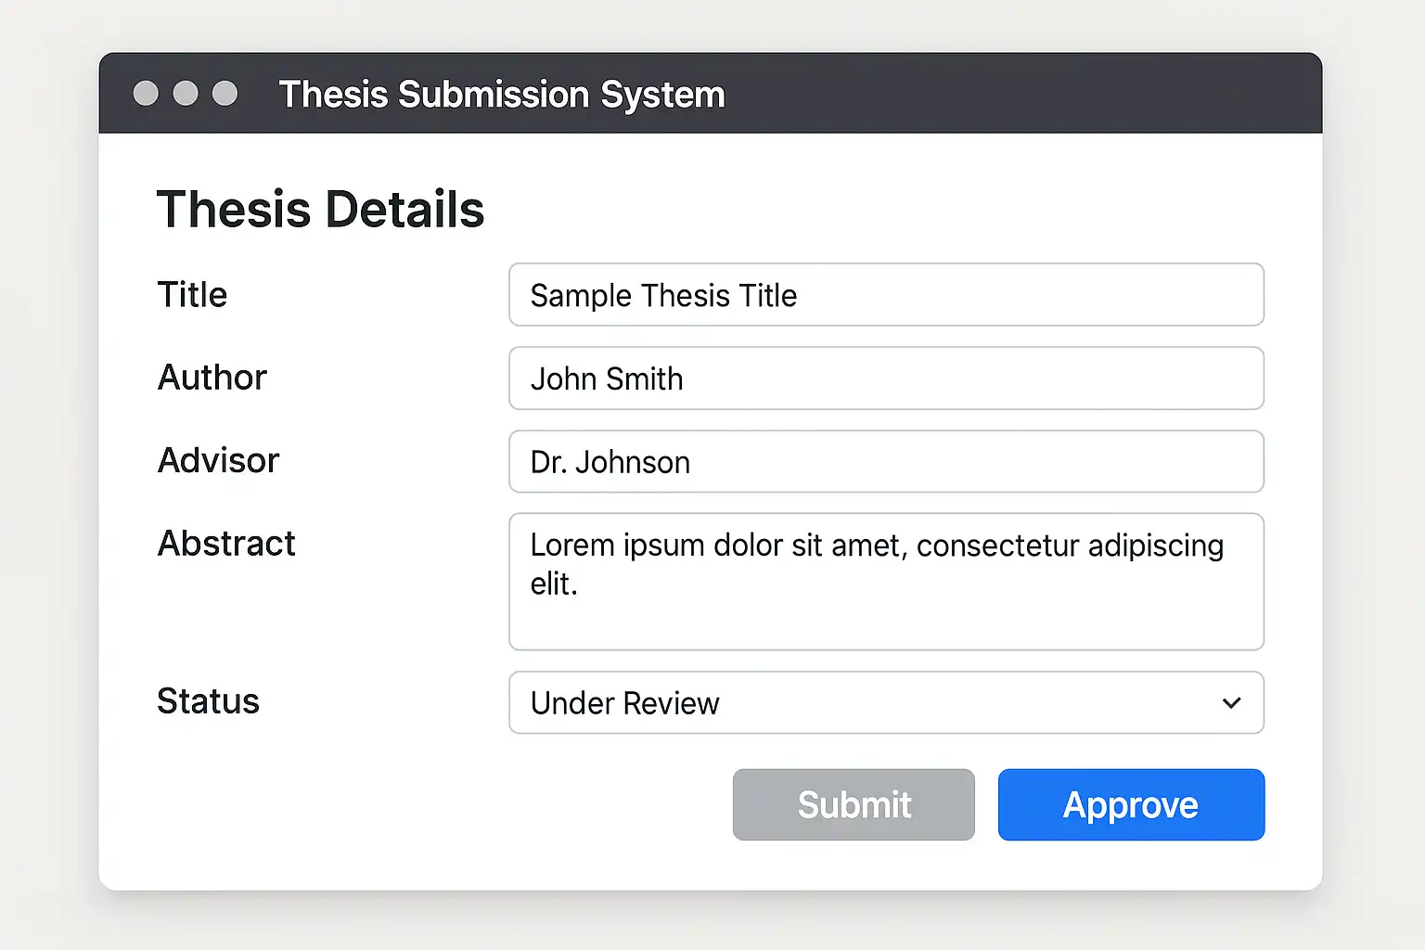Click the Abstract field label

226,544
